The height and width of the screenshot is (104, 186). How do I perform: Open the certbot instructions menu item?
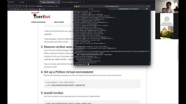pyautogui.click(x=38, y=22)
